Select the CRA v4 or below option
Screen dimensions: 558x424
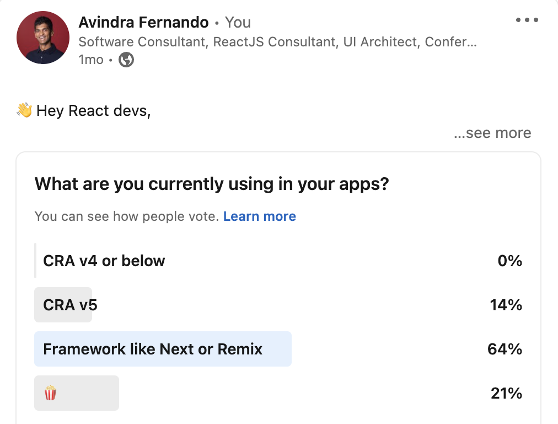click(x=104, y=261)
